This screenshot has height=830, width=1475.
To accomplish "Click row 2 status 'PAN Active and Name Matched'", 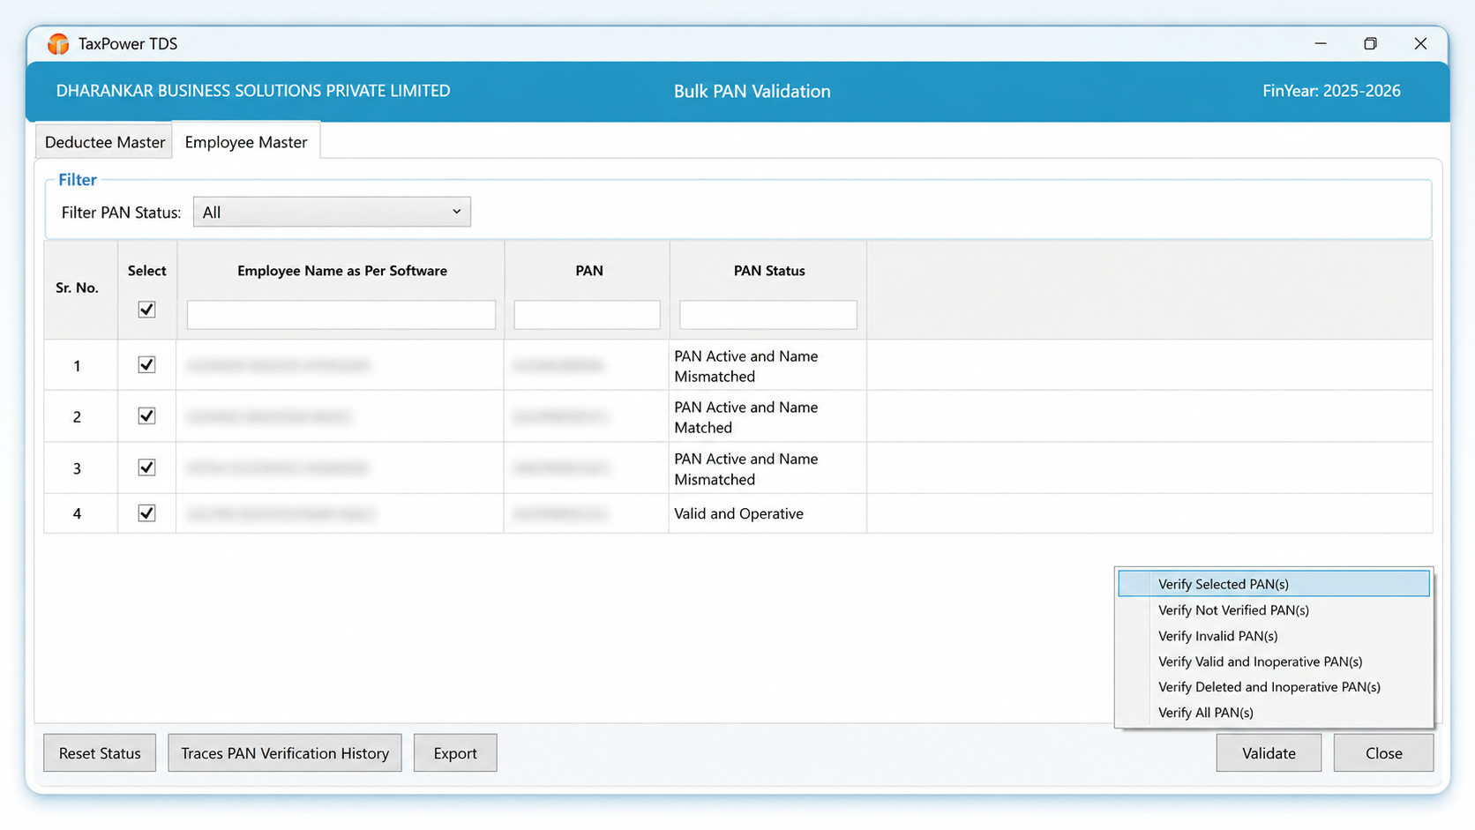I will 746,417.
